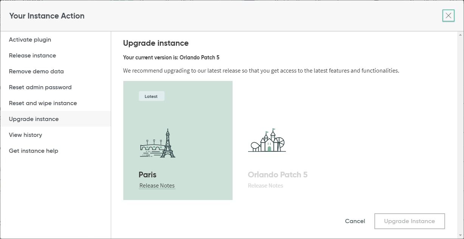Choose Remove demo data action
Viewport: 464px width, 239px height.
(36, 71)
